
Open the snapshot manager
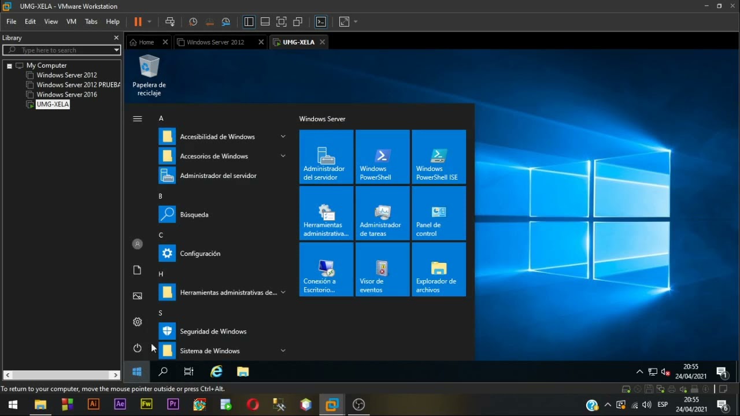(x=226, y=21)
